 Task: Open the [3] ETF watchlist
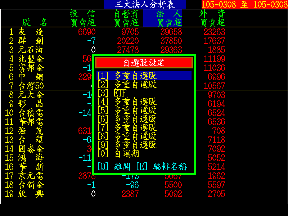pyautogui.click(x=112, y=93)
